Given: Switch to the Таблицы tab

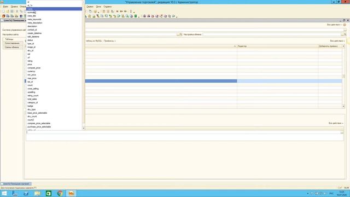Looking at the screenshot, I should [9, 39].
